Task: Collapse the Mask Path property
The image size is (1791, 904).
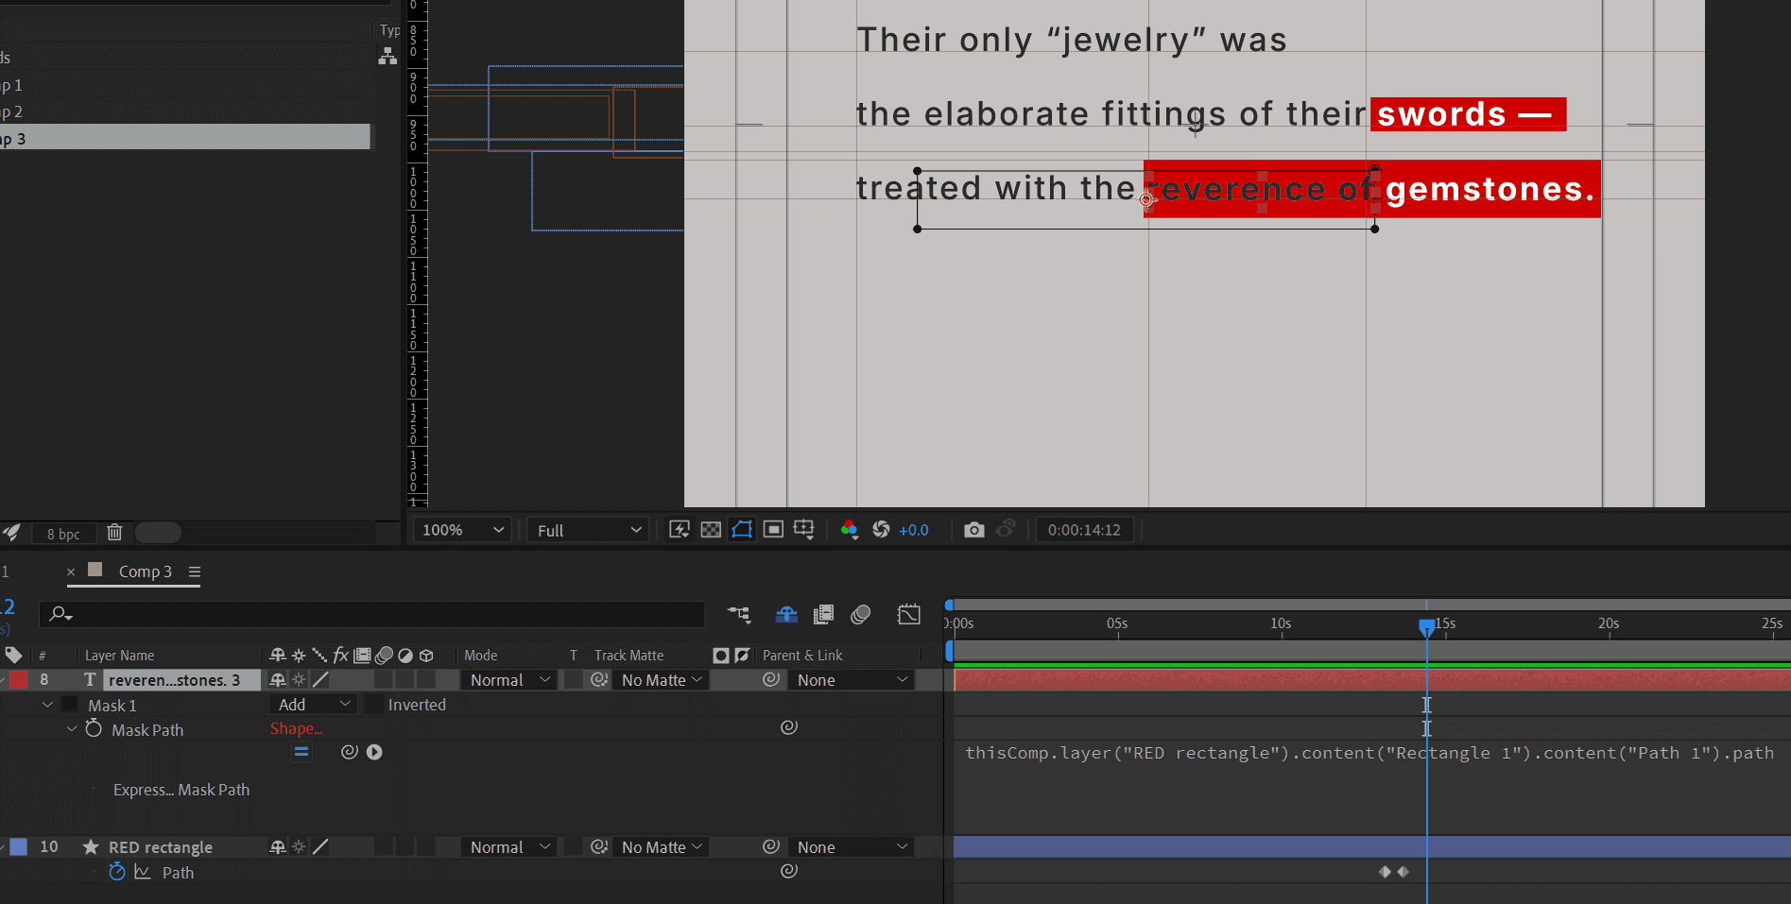Action: [x=71, y=729]
